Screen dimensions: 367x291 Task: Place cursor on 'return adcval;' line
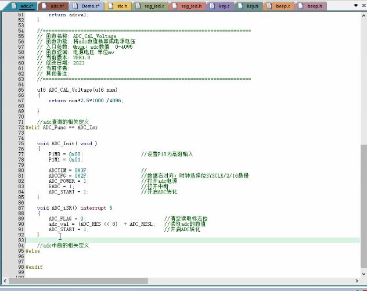[69, 15]
